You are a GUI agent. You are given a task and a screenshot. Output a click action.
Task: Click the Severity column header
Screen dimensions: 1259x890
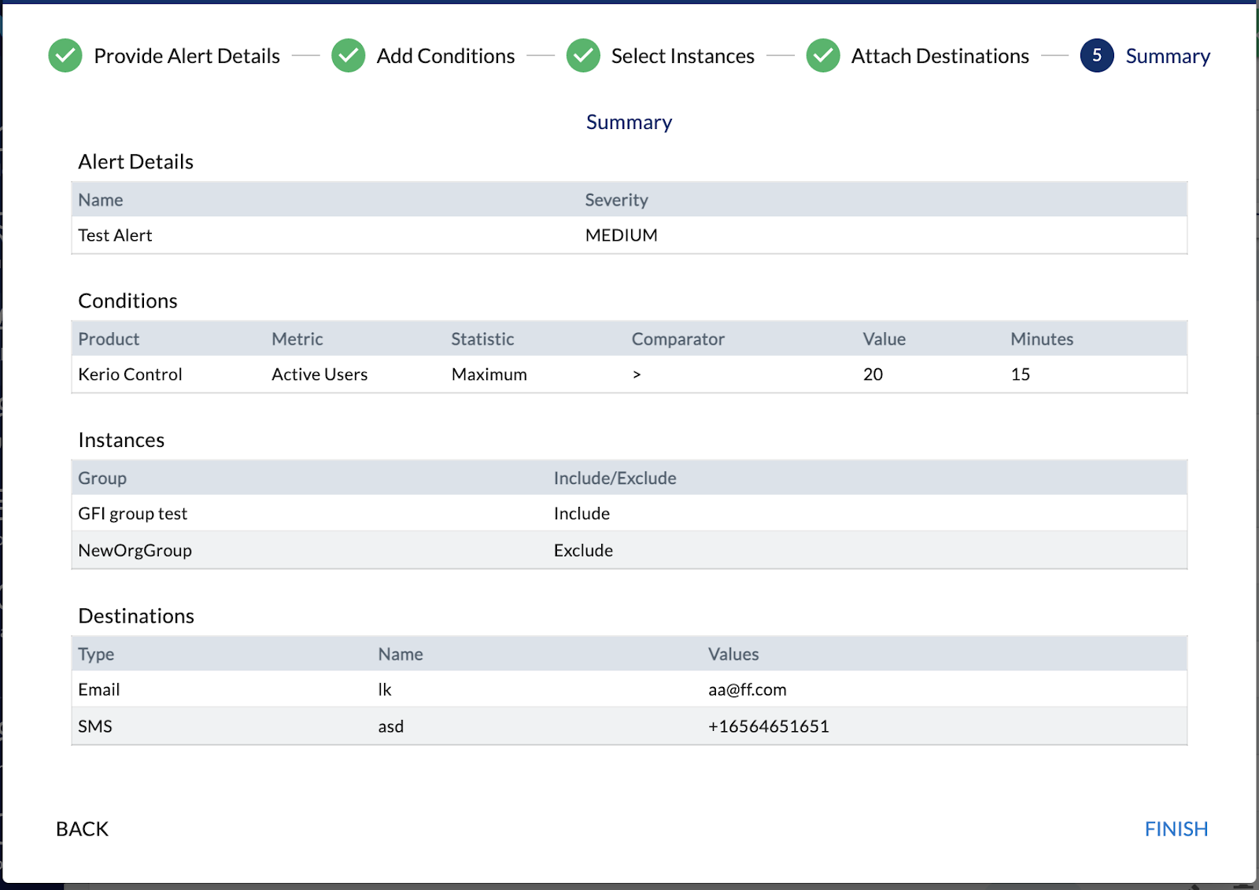pyautogui.click(x=616, y=200)
